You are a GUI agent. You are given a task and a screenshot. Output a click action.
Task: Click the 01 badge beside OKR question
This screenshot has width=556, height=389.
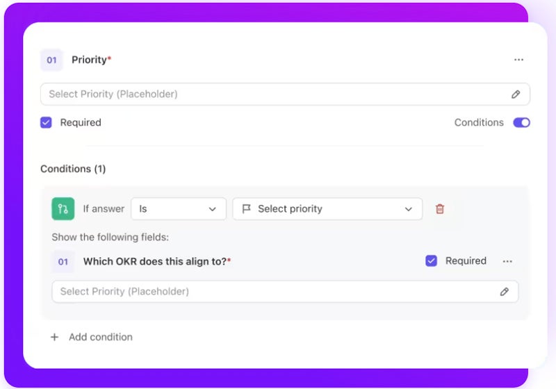(63, 262)
